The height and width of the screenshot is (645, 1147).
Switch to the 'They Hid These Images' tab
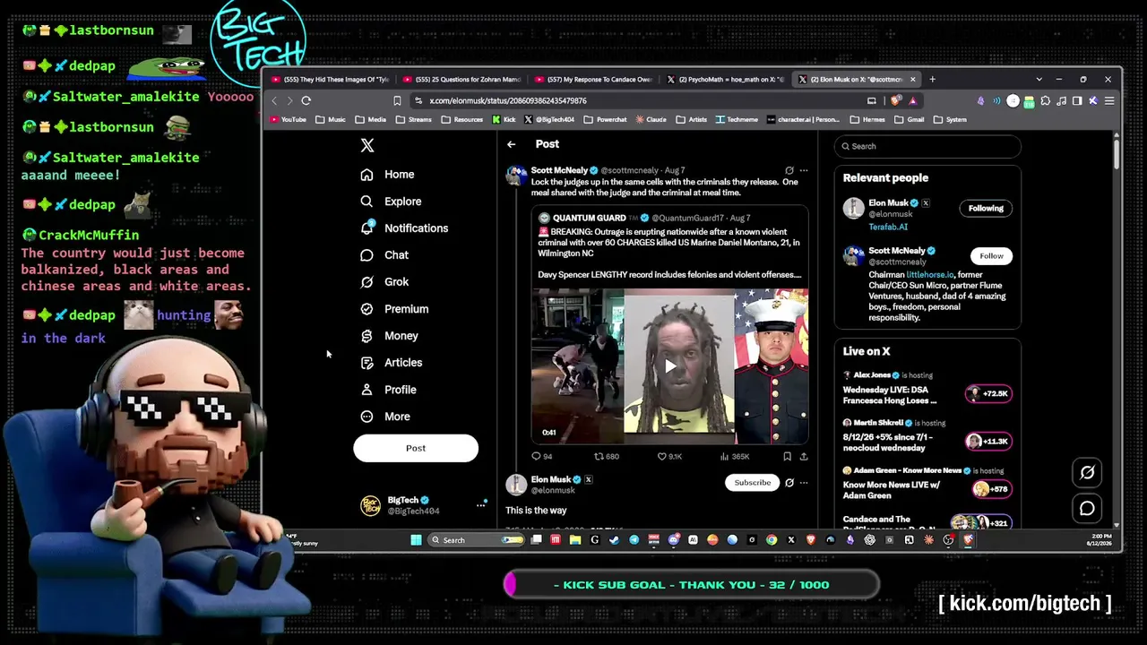click(x=330, y=80)
